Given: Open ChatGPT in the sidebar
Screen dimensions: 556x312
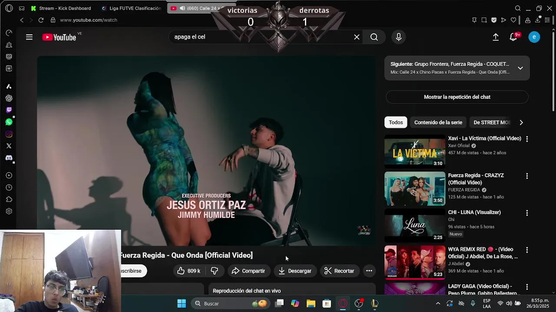Looking at the screenshot, I should coord(9,98).
